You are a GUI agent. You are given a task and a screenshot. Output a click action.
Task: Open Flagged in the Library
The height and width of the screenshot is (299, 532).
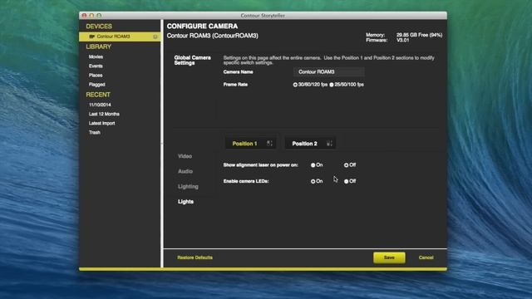[96, 85]
